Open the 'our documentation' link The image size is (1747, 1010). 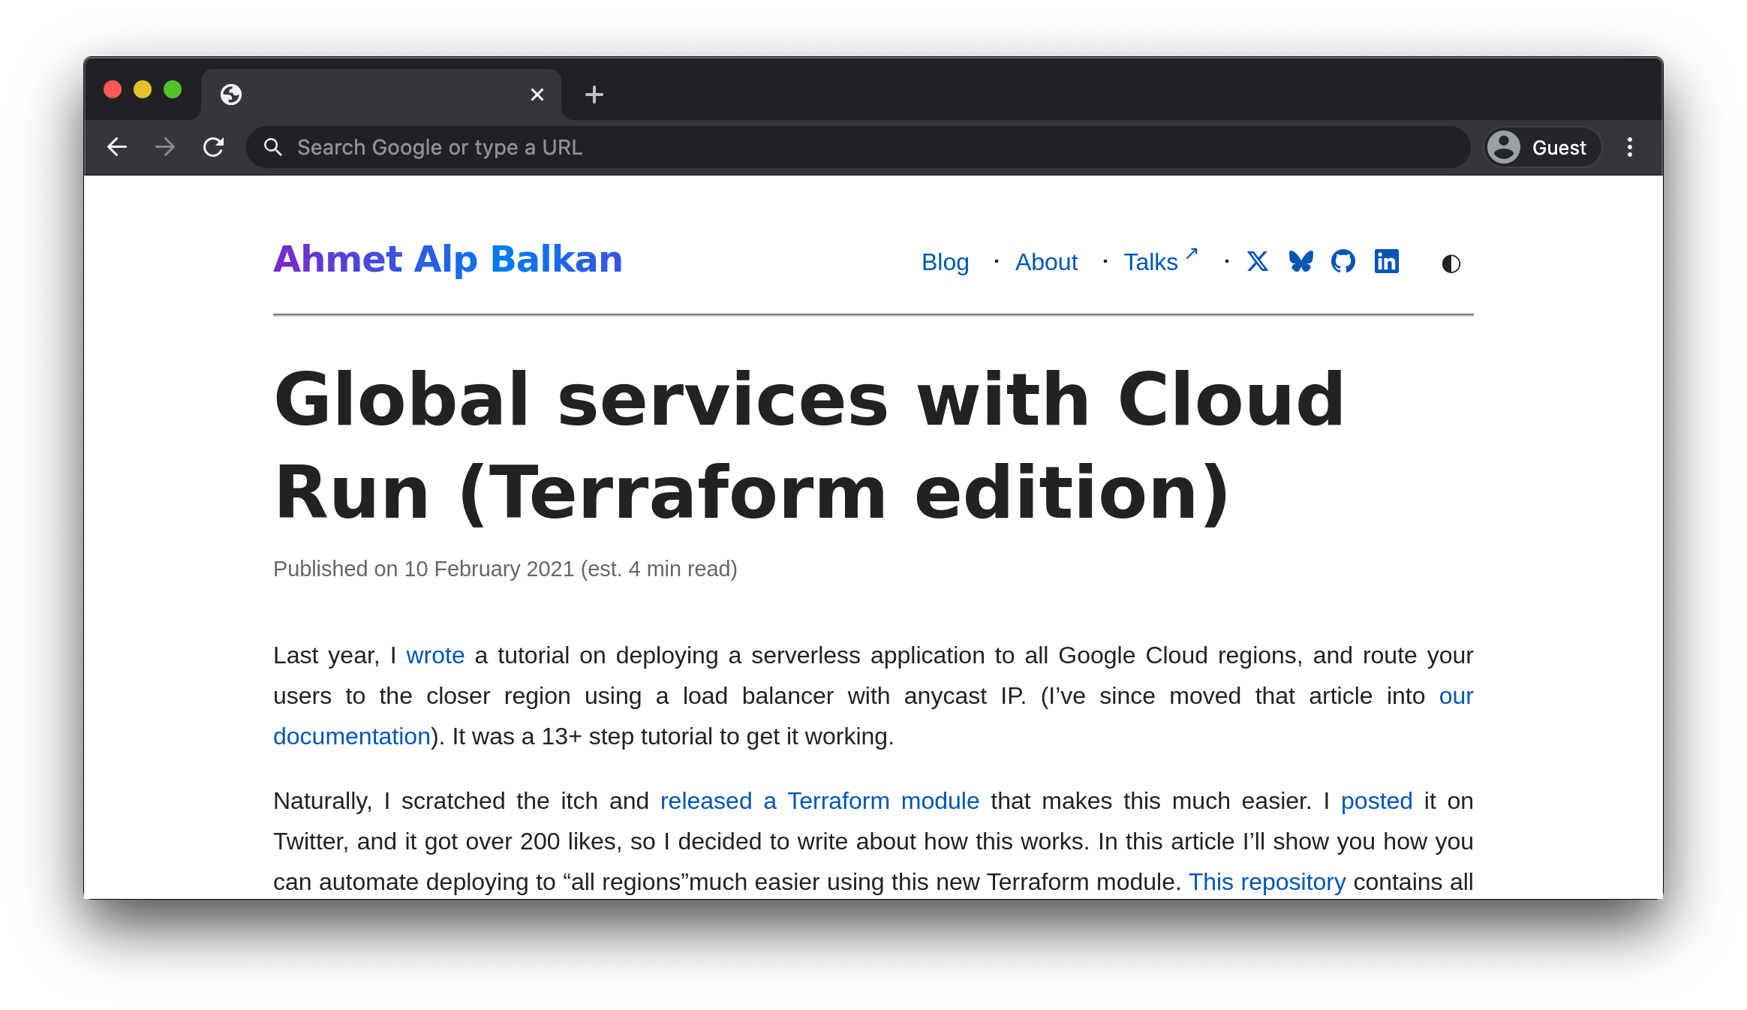click(351, 736)
